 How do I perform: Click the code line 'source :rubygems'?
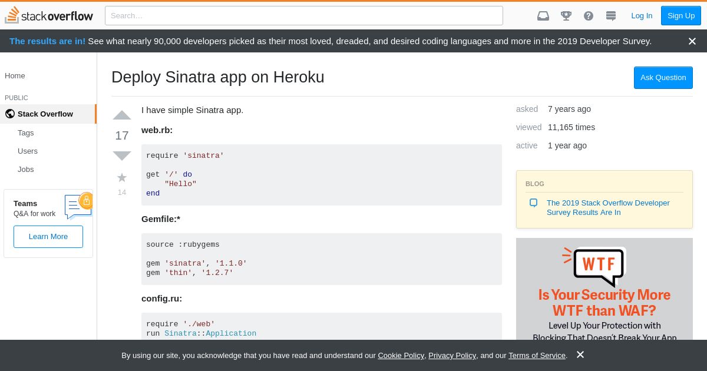[x=183, y=244]
